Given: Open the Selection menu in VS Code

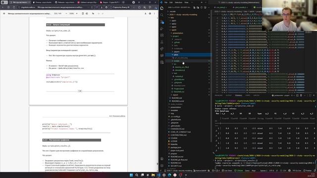Looking at the screenshot, I should click(x=178, y=2).
